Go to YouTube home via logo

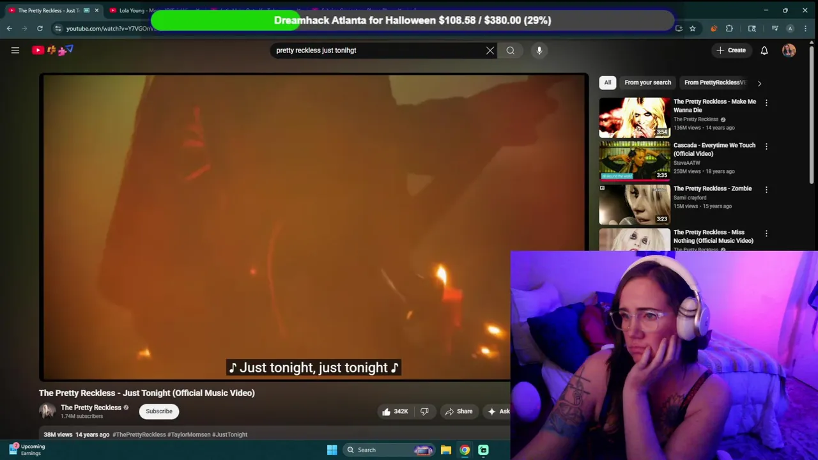52,50
